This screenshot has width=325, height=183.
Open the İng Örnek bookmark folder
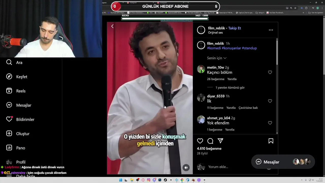(x=209, y=12)
